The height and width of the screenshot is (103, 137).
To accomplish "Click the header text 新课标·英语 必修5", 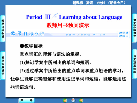I will pos(99,3).
